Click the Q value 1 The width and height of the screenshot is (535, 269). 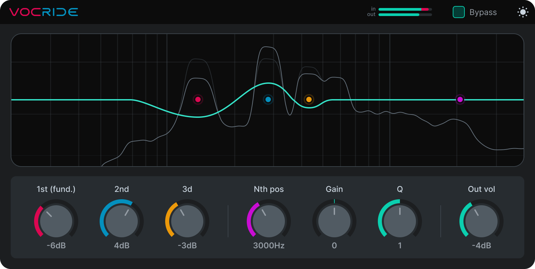400,246
